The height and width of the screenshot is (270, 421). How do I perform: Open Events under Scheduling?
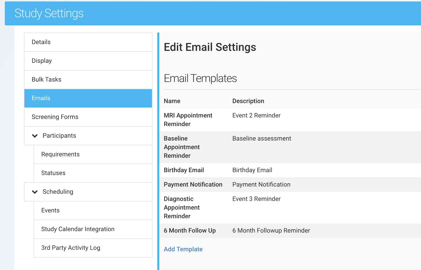tap(50, 210)
